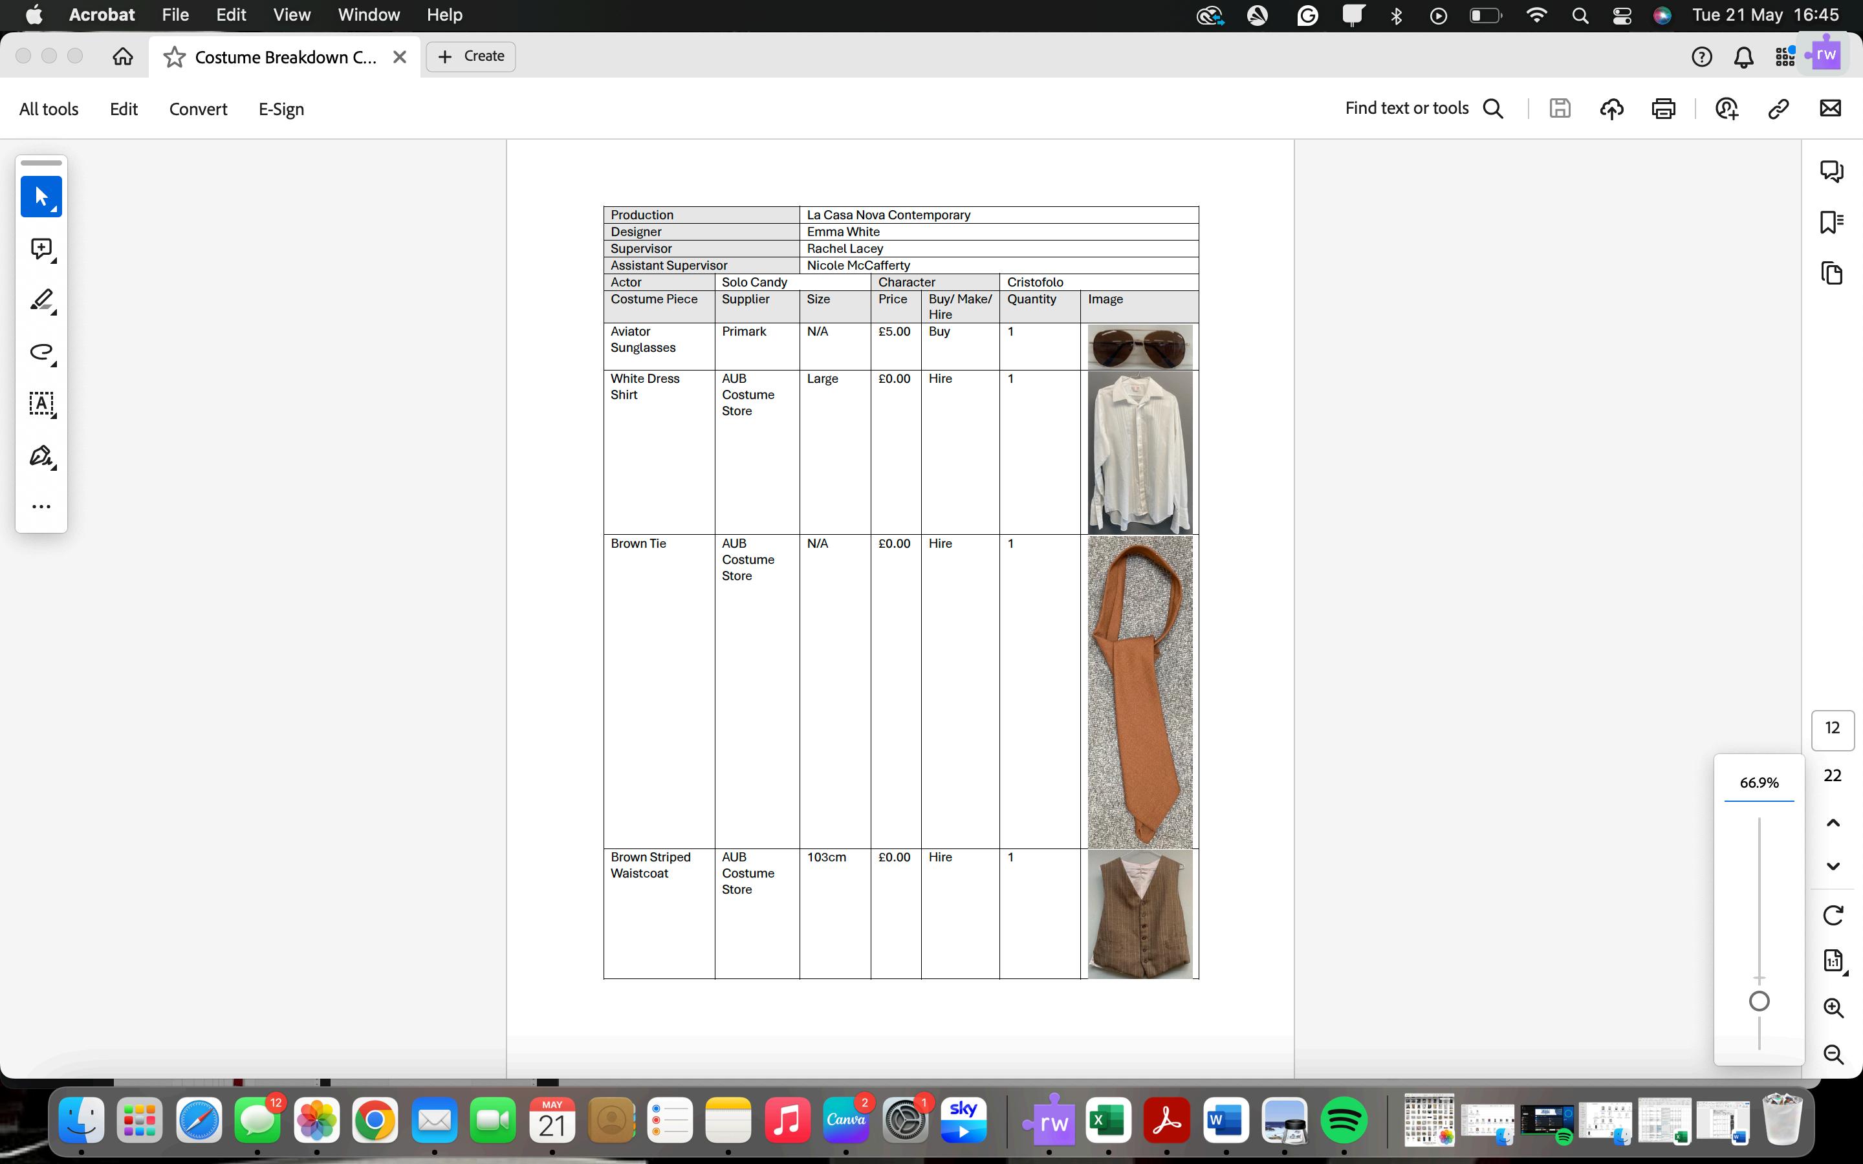
Task: Open the View menu
Action: pos(292,15)
